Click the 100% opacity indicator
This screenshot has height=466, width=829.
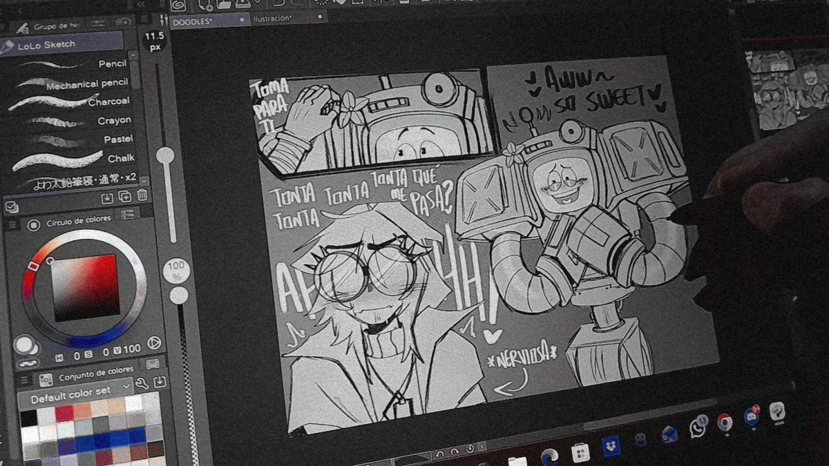177,270
